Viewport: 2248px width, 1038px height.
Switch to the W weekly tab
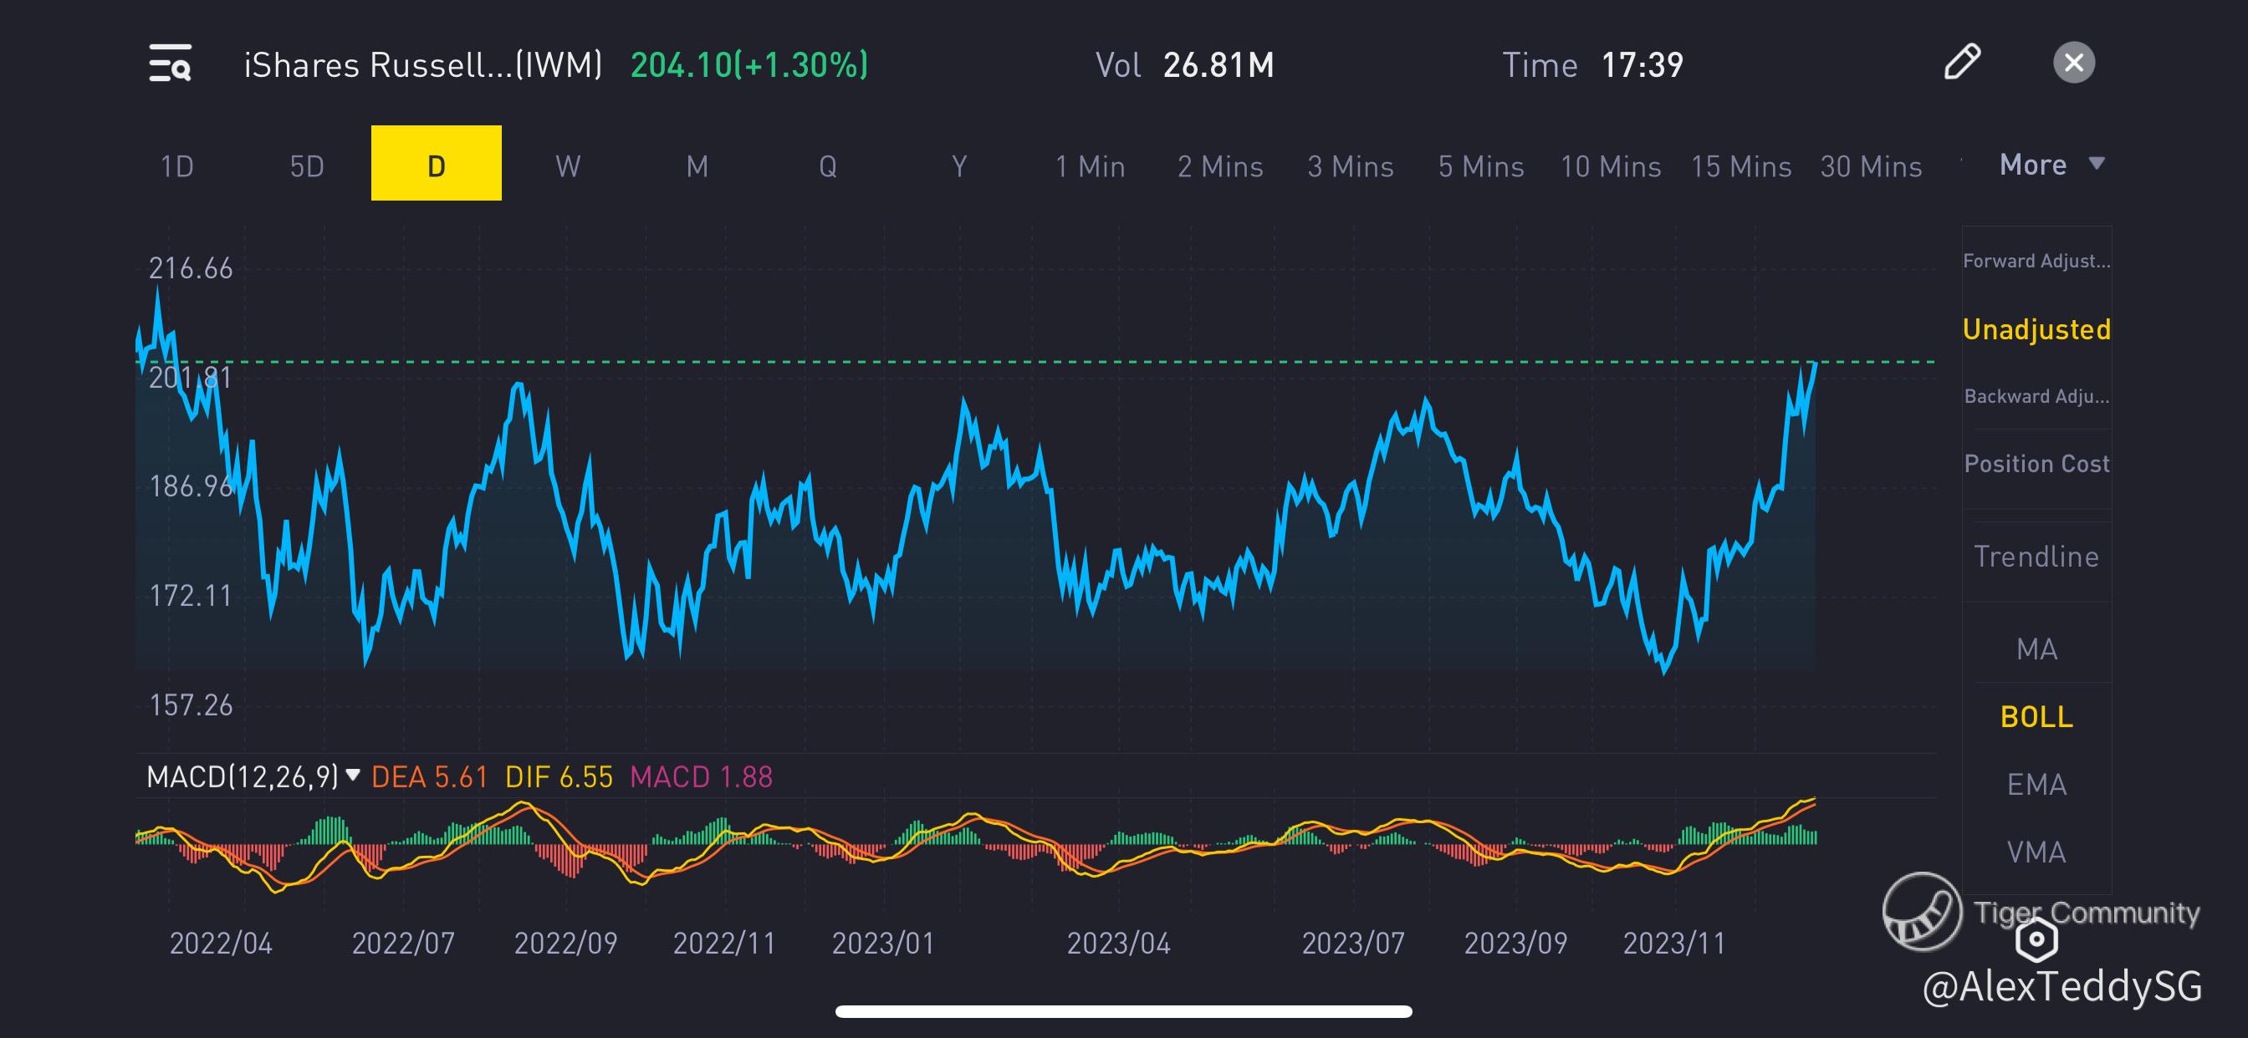(567, 165)
